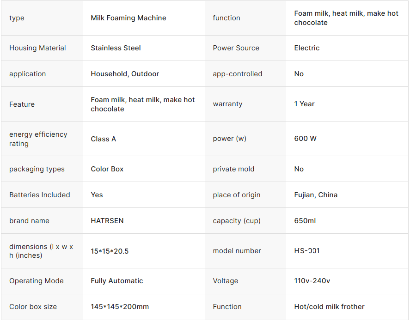Click the '15*15*20.5' dimensions value
Screen dimensions: 410x322
(110, 251)
